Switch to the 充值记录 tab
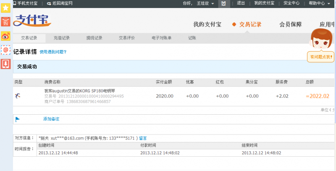The width and height of the screenshot is (336, 171). 62,38
